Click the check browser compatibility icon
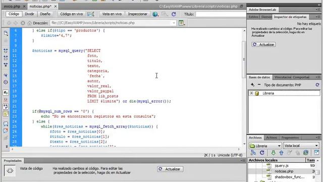Viewport: 323px width, 182px height. (x=91, y=14)
